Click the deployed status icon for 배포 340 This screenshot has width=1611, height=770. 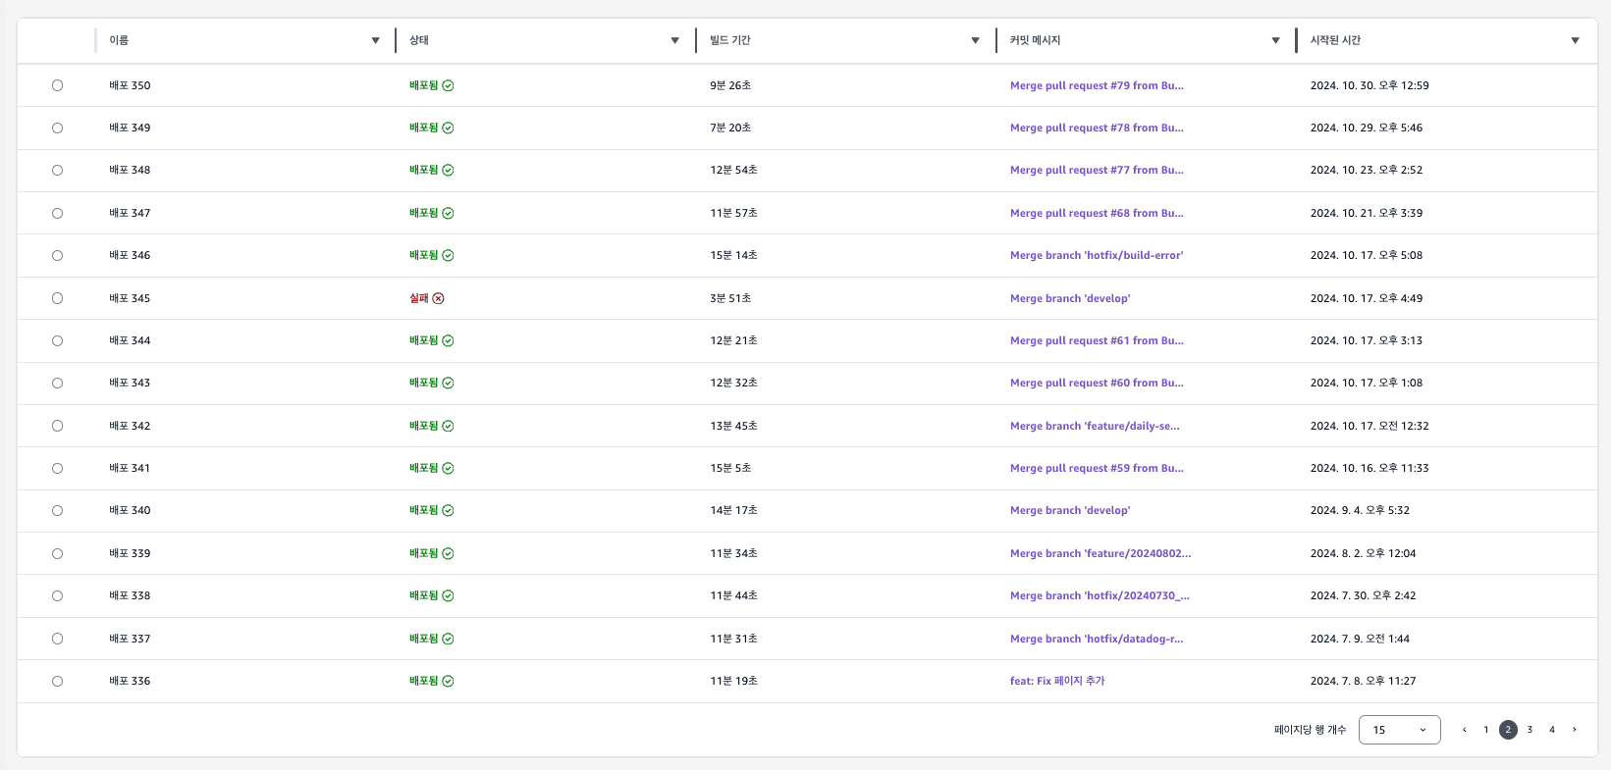[x=448, y=510]
